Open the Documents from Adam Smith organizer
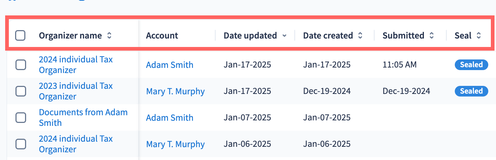The width and height of the screenshot is (496, 160). (x=83, y=117)
